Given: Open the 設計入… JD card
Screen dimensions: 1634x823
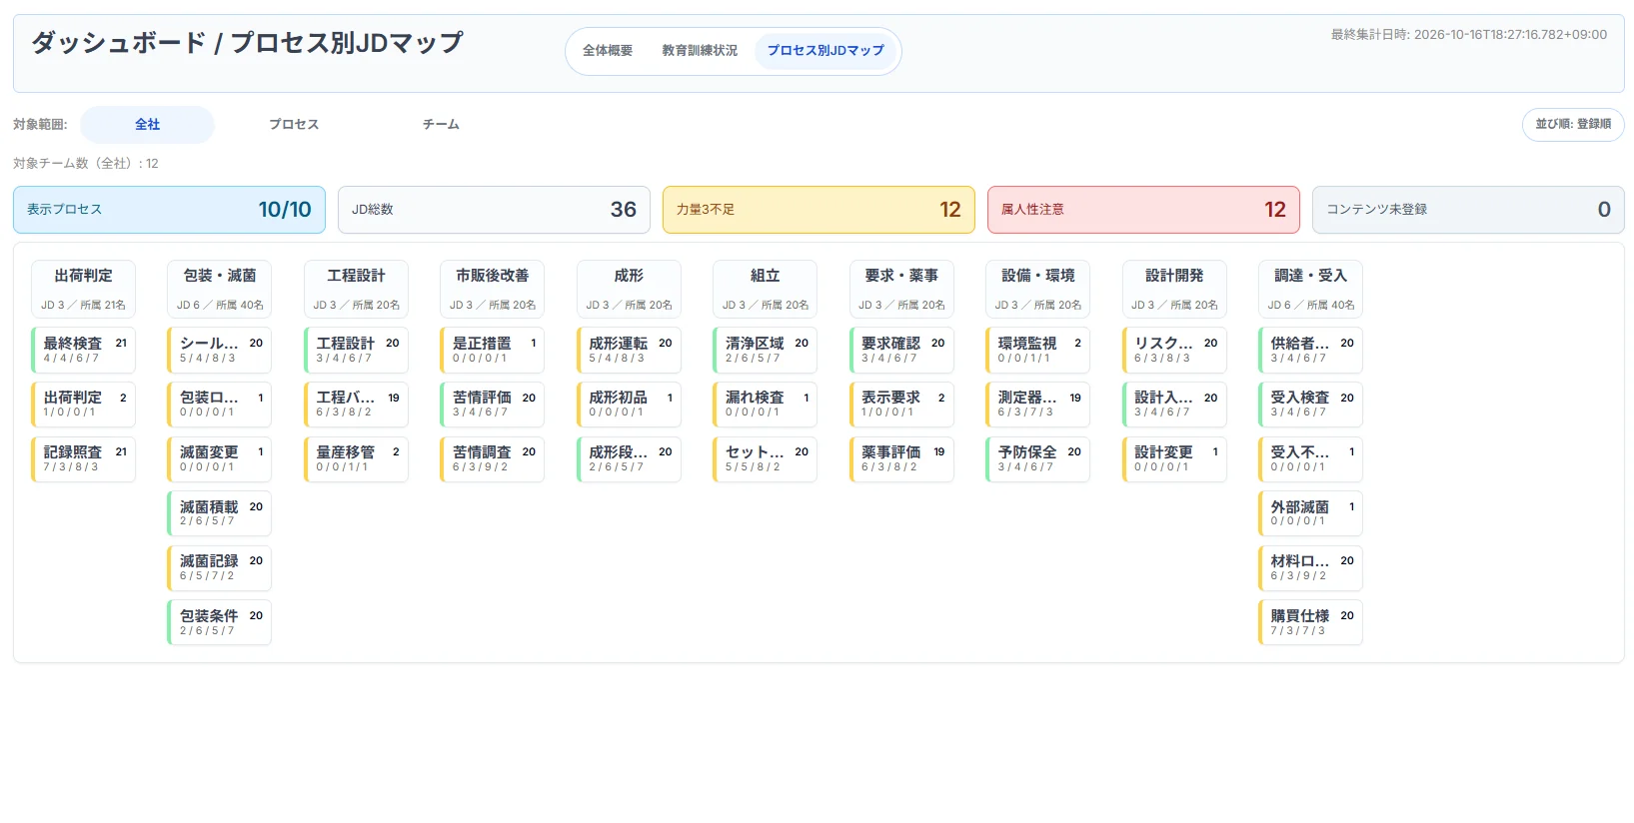Looking at the screenshot, I should click(x=1174, y=405).
